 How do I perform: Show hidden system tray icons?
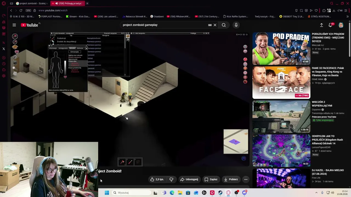click(x=316, y=193)
